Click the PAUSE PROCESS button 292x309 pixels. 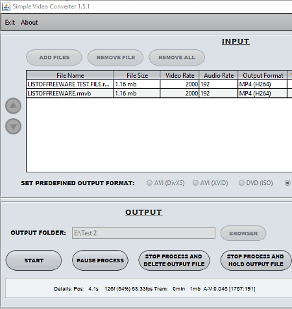click(100, 260)
